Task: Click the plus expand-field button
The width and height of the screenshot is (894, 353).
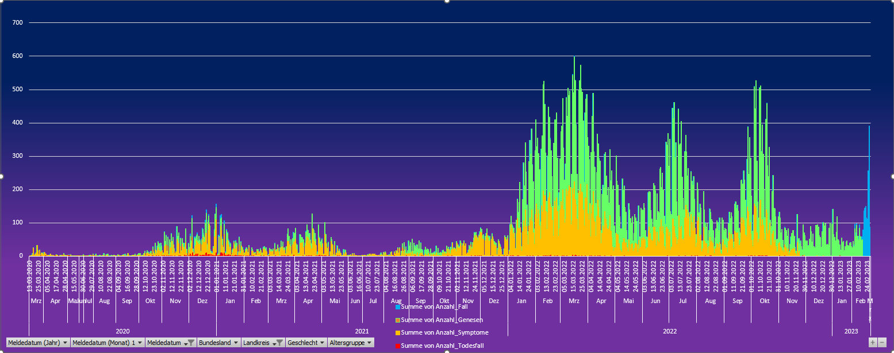Action: (x=873, y=342)
